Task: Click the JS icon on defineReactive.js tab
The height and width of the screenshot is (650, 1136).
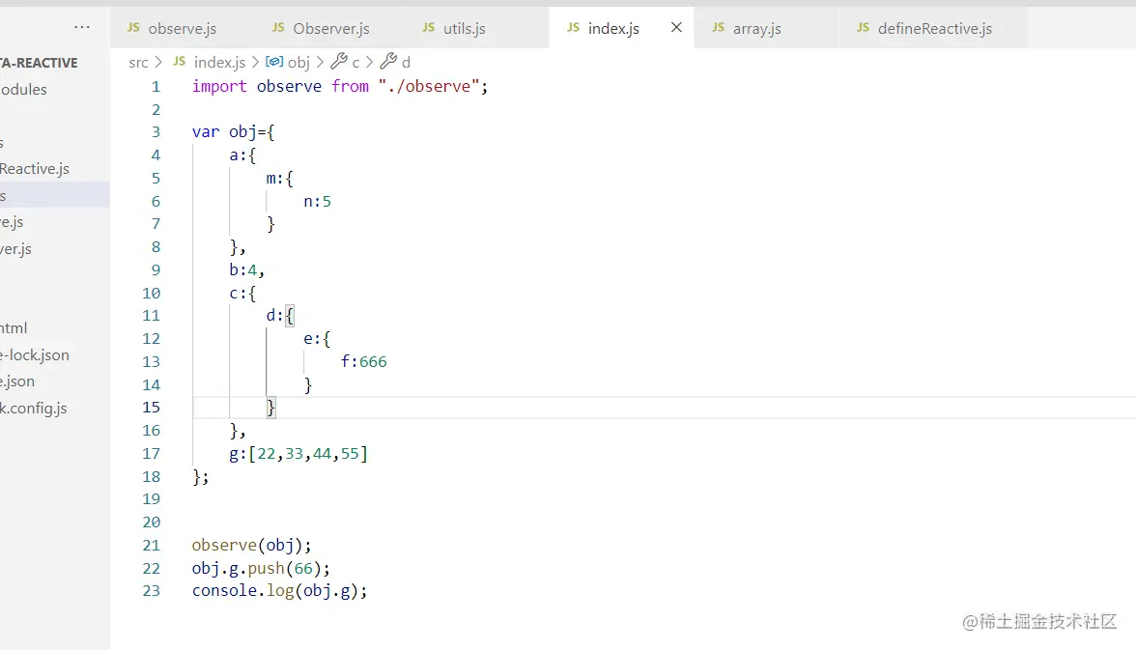Action: [863, 28]
